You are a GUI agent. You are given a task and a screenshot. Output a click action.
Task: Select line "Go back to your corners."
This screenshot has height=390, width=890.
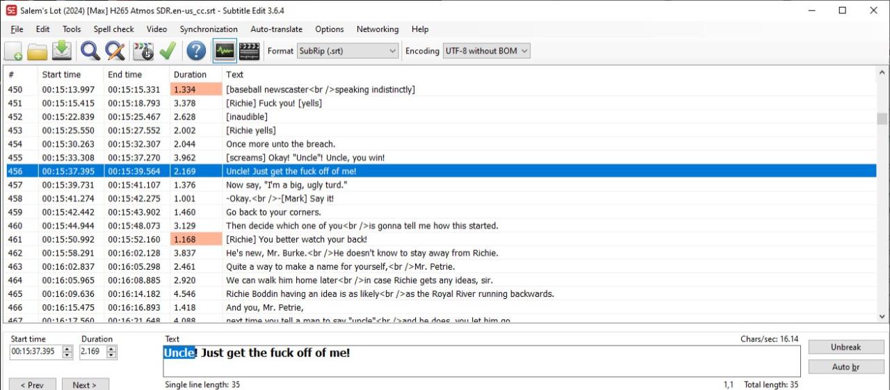[441, 212]
